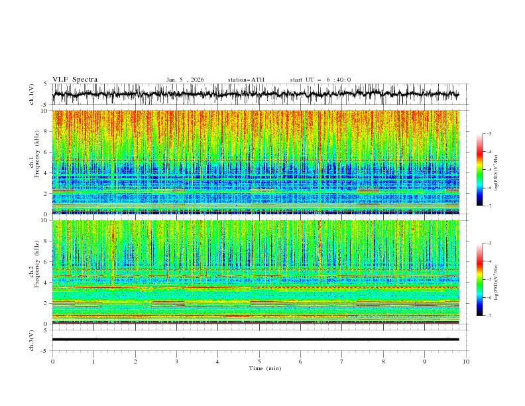
Task: Click the ch.3 flat waveform trace
Action: pyautogui.click(x=255, y=340)
